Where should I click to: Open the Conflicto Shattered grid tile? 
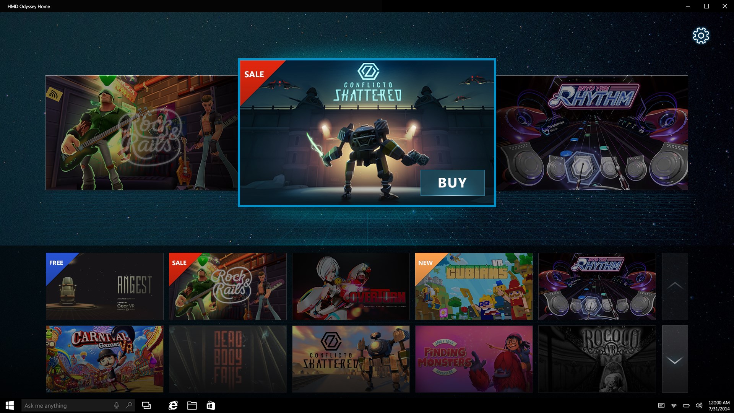click(x=351, y=359)
